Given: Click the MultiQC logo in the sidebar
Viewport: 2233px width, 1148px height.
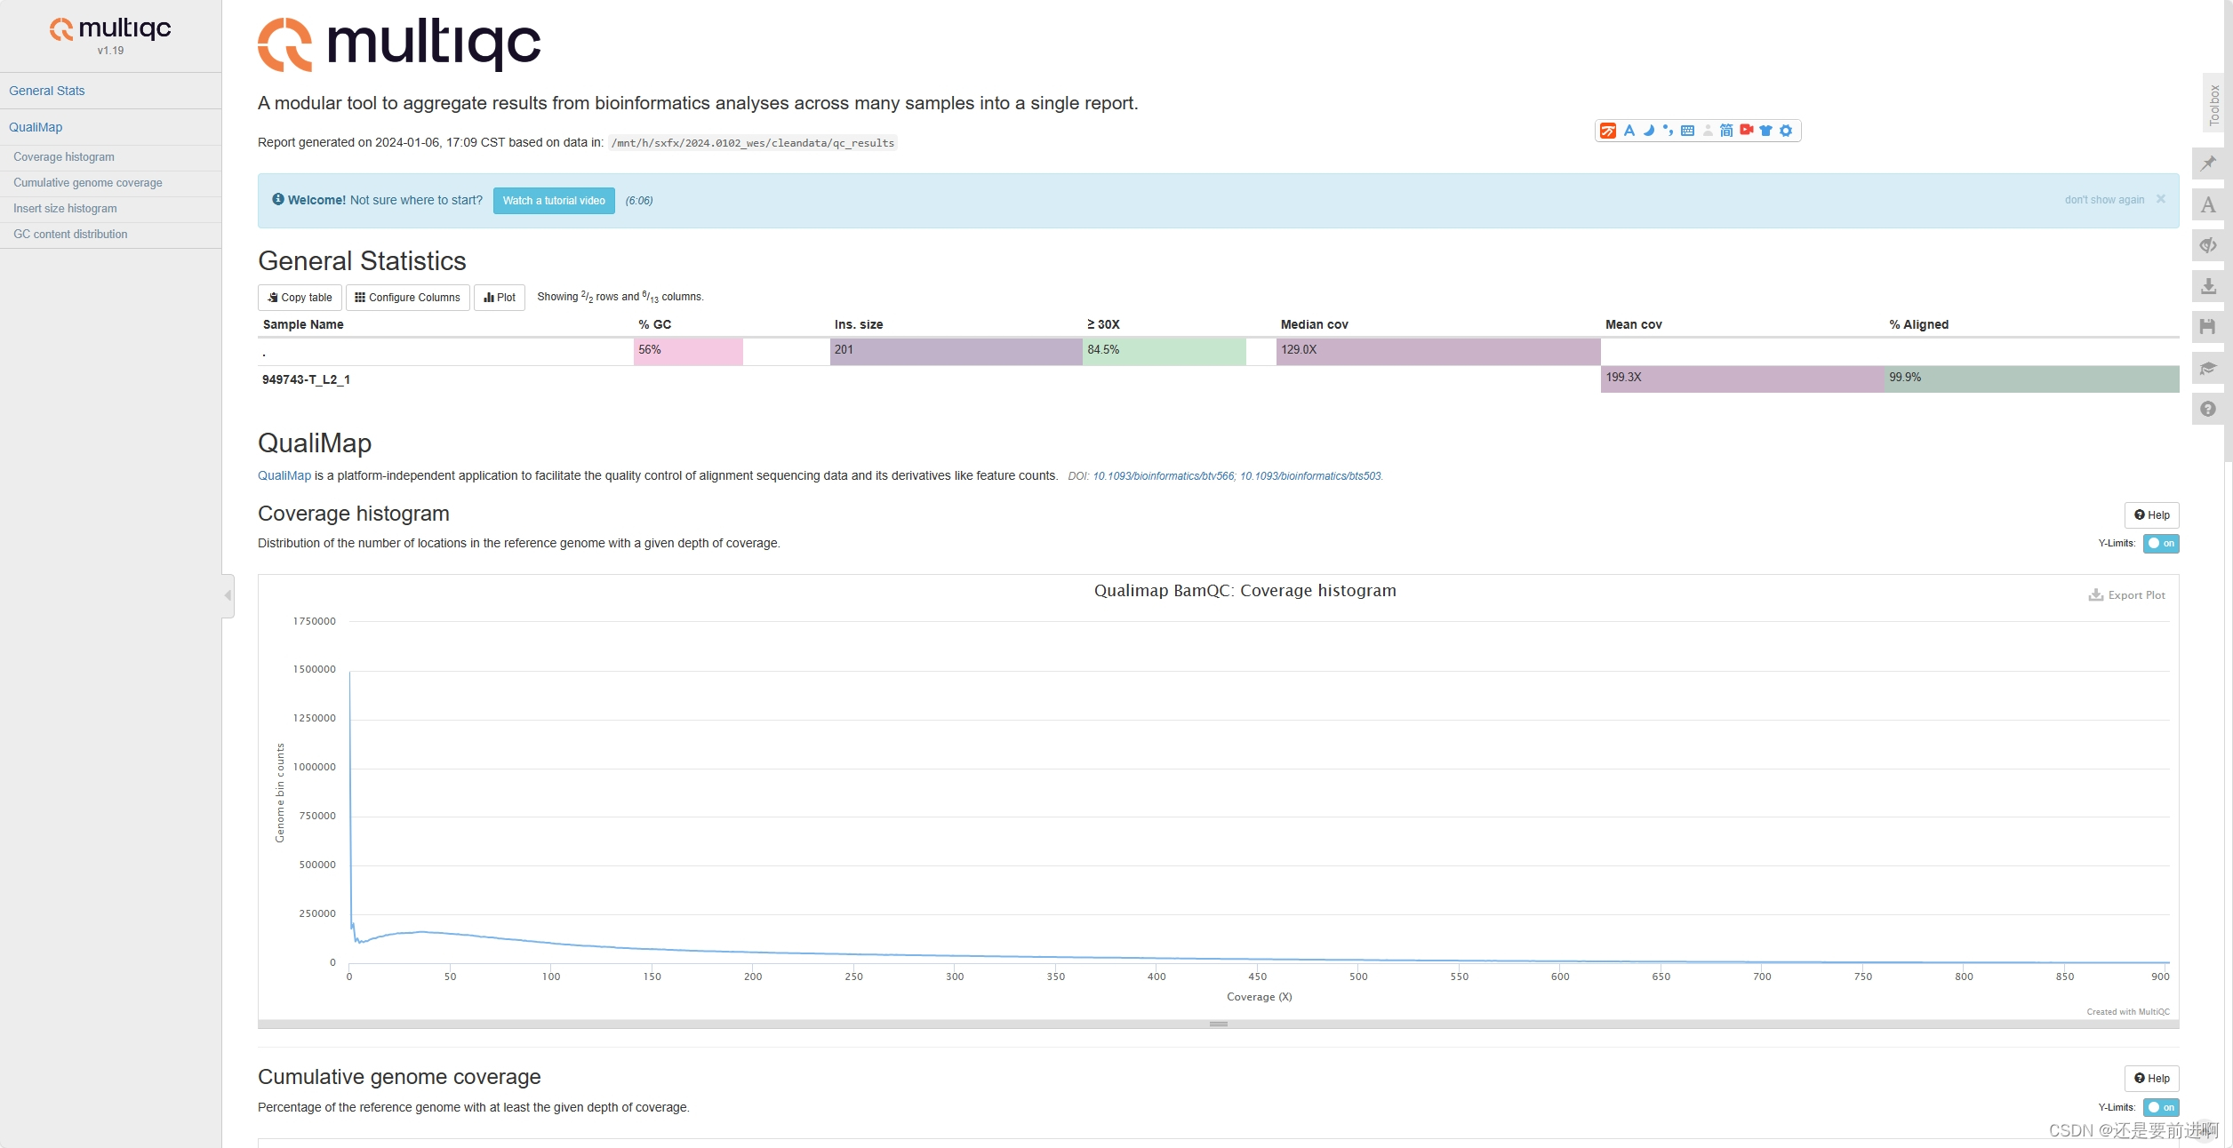Looking at the screenshot, I should click(110, 29).
